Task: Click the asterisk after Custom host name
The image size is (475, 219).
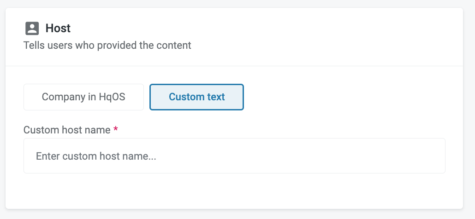Action: (116, 130)
